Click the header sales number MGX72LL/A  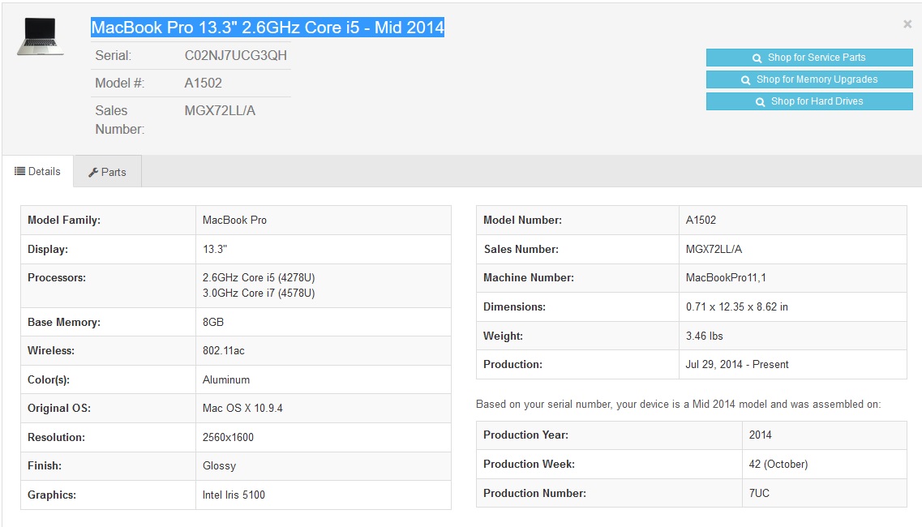pos(220,110)
